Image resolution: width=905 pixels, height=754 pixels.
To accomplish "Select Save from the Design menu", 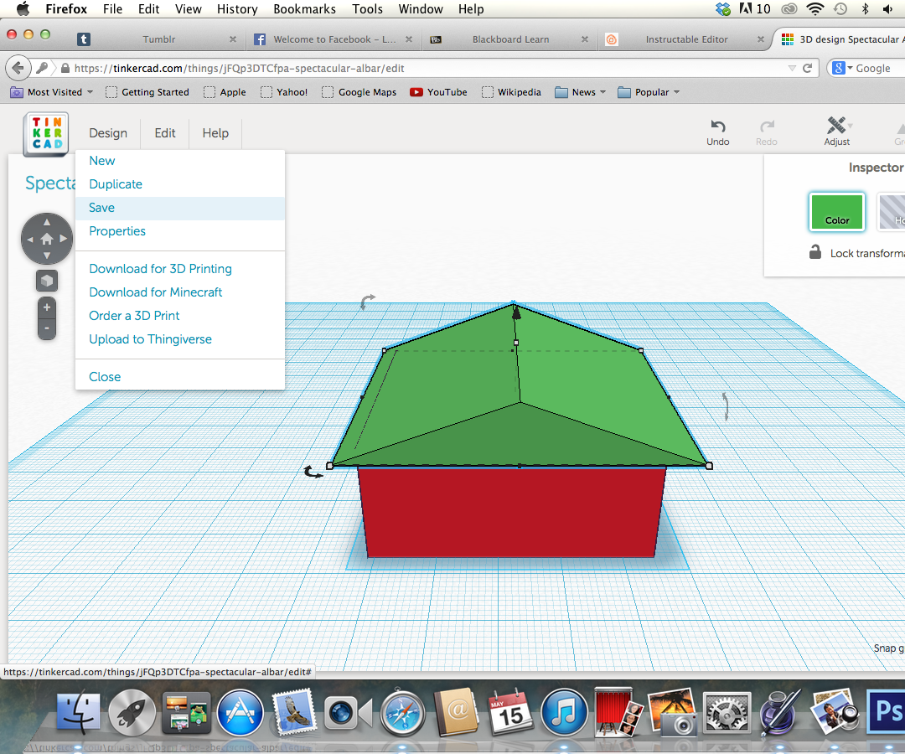I will [101, 207].
